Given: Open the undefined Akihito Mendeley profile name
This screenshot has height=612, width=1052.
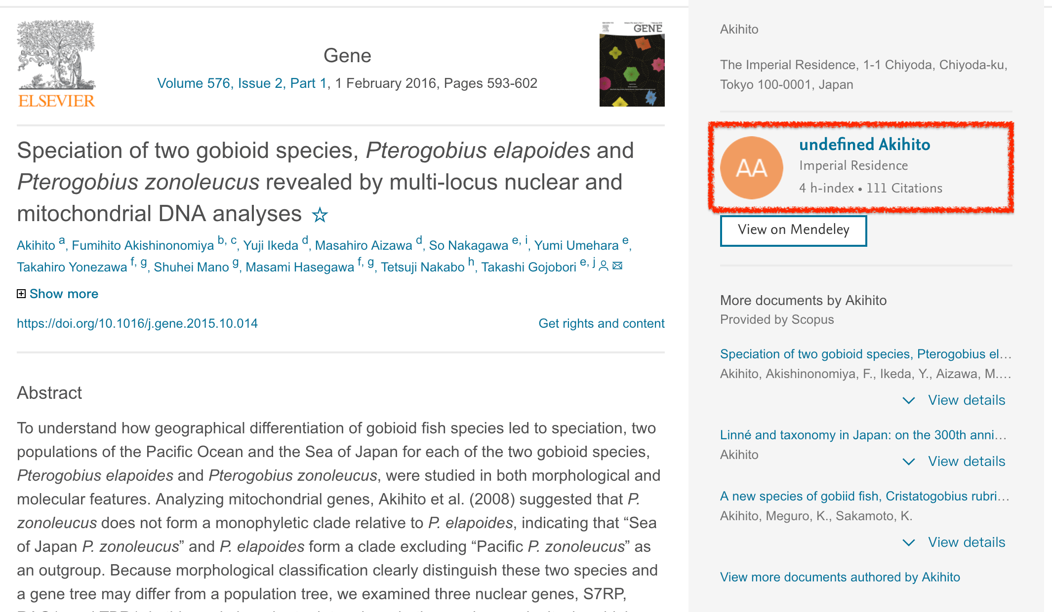Looking at the screenshot, I should pyautogui.click(x=864, y=144).
